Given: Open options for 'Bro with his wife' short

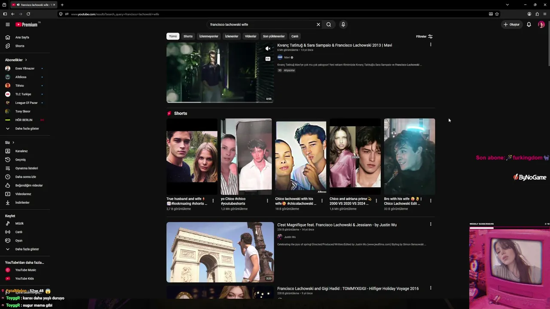Looking at the screenshot, I should click(x=431, y=201).
